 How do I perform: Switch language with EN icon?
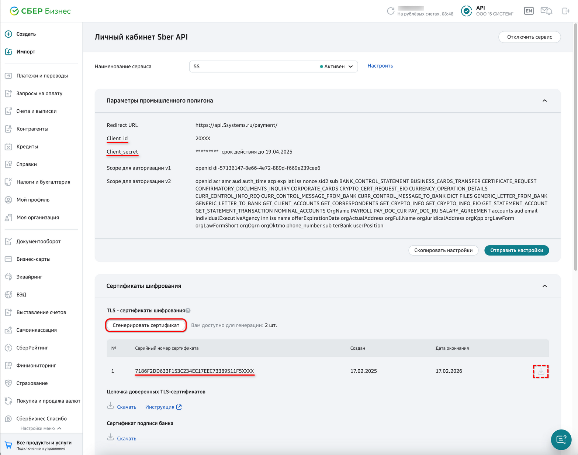point(529,11)
